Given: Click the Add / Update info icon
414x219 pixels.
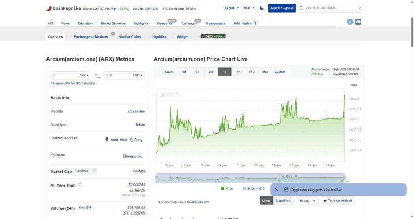Looking at the screenshot, I should pos(256,23).
